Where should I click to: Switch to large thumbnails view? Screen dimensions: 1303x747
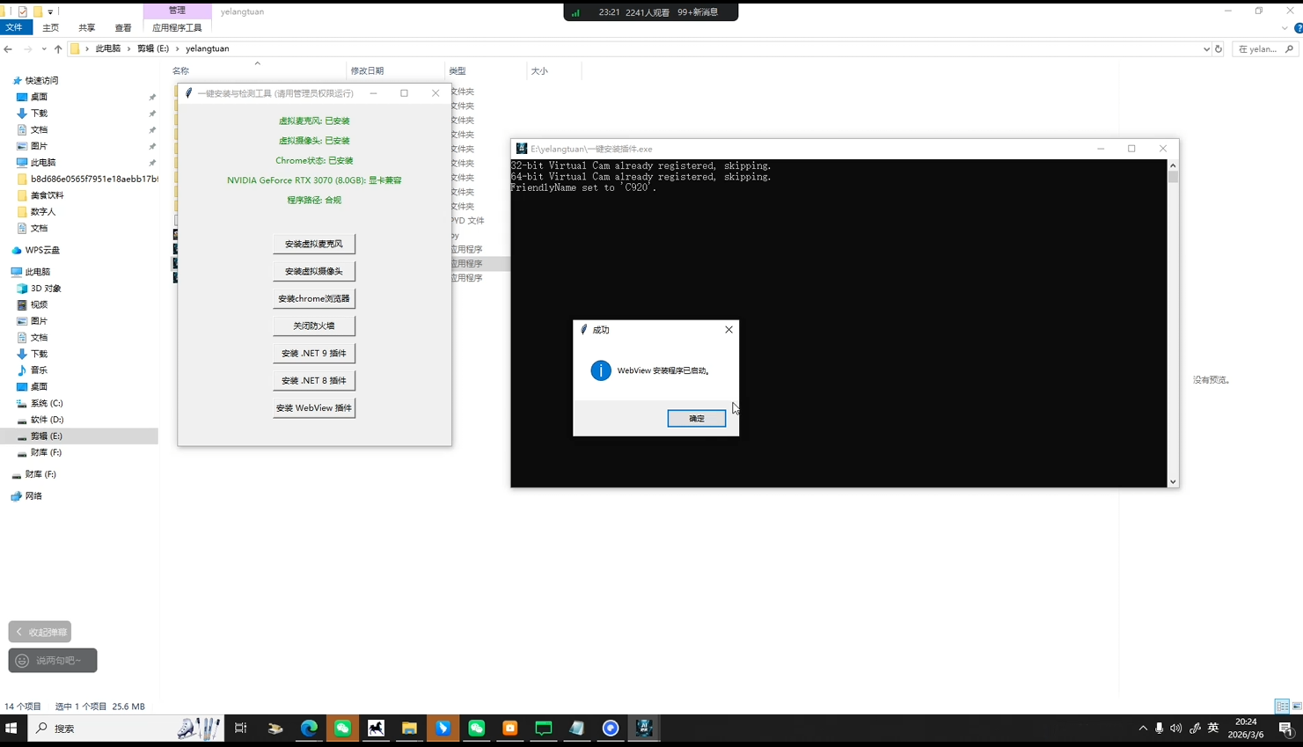coord(1297,707)
